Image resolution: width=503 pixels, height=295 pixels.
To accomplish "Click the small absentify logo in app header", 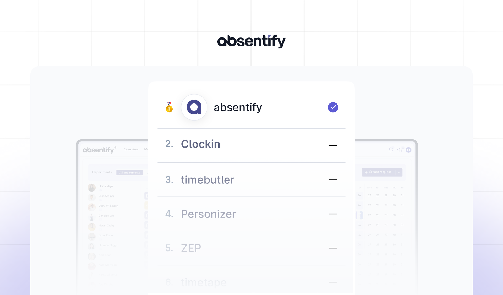I will point(99,150).
